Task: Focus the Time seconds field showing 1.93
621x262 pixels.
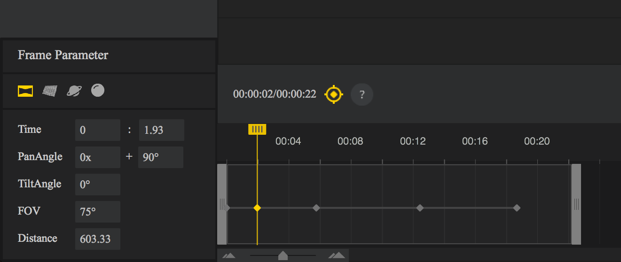Action: [x=161, y=130]
